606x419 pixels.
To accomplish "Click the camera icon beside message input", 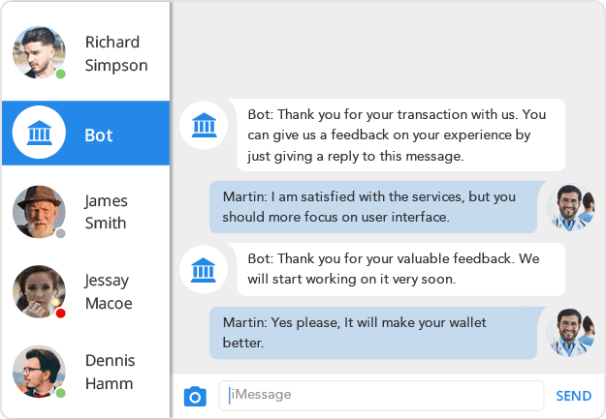I will pos(195,396).
